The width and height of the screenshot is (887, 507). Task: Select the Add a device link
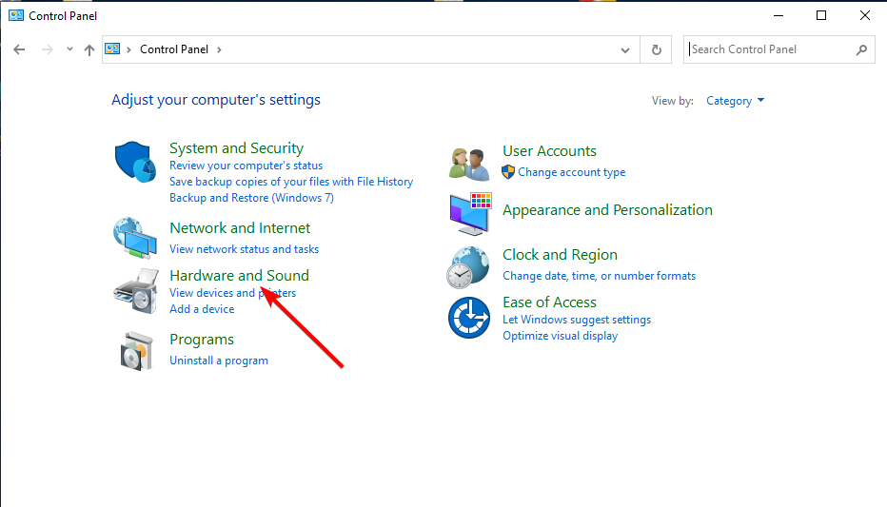[202, 309]
